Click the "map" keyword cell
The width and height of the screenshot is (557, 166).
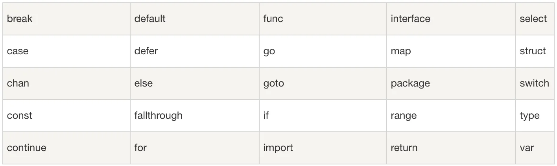pos(400,51)
